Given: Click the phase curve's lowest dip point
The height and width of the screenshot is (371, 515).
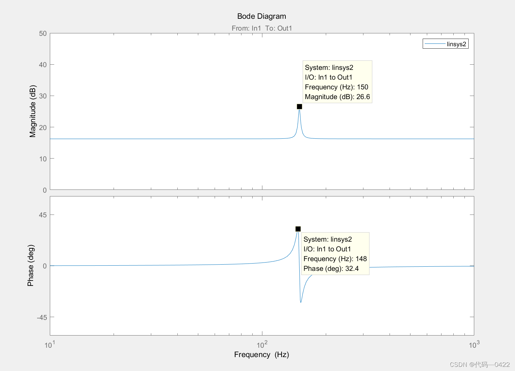Looking at the screenshot, I should point(301,302).
